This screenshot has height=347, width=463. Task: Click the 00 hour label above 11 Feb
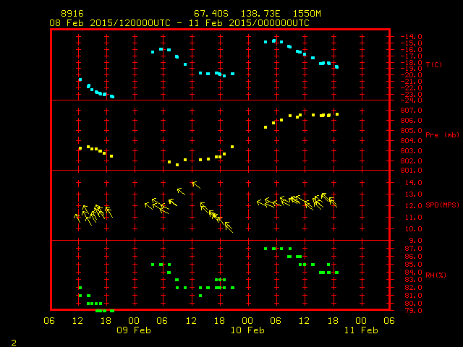coord(361,320)
